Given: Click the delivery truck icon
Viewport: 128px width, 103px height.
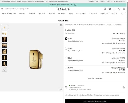Looking at the screenshot, I should [66, 87].
